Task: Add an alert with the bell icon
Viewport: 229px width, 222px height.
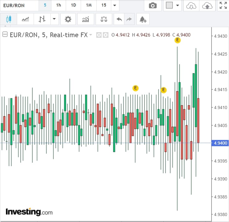Action: click(143, 19)
